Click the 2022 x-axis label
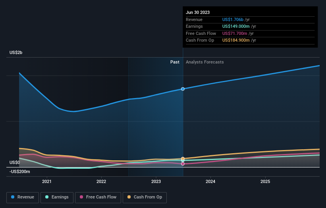 (101, 181)
